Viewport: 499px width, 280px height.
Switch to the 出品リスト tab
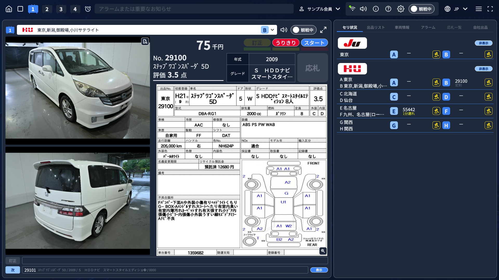[x=376, y=27]
